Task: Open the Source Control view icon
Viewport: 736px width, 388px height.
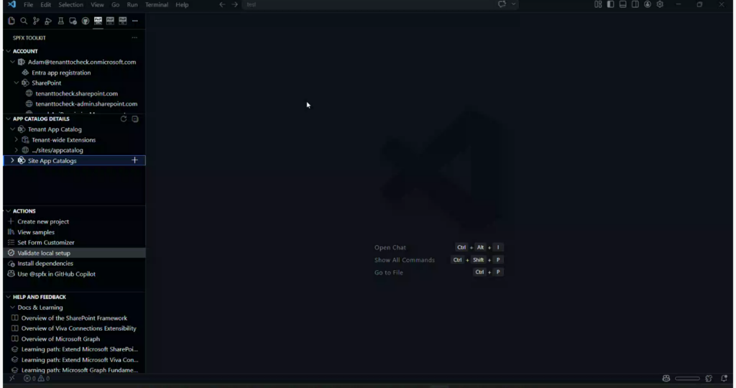Action: pos(36,21)
